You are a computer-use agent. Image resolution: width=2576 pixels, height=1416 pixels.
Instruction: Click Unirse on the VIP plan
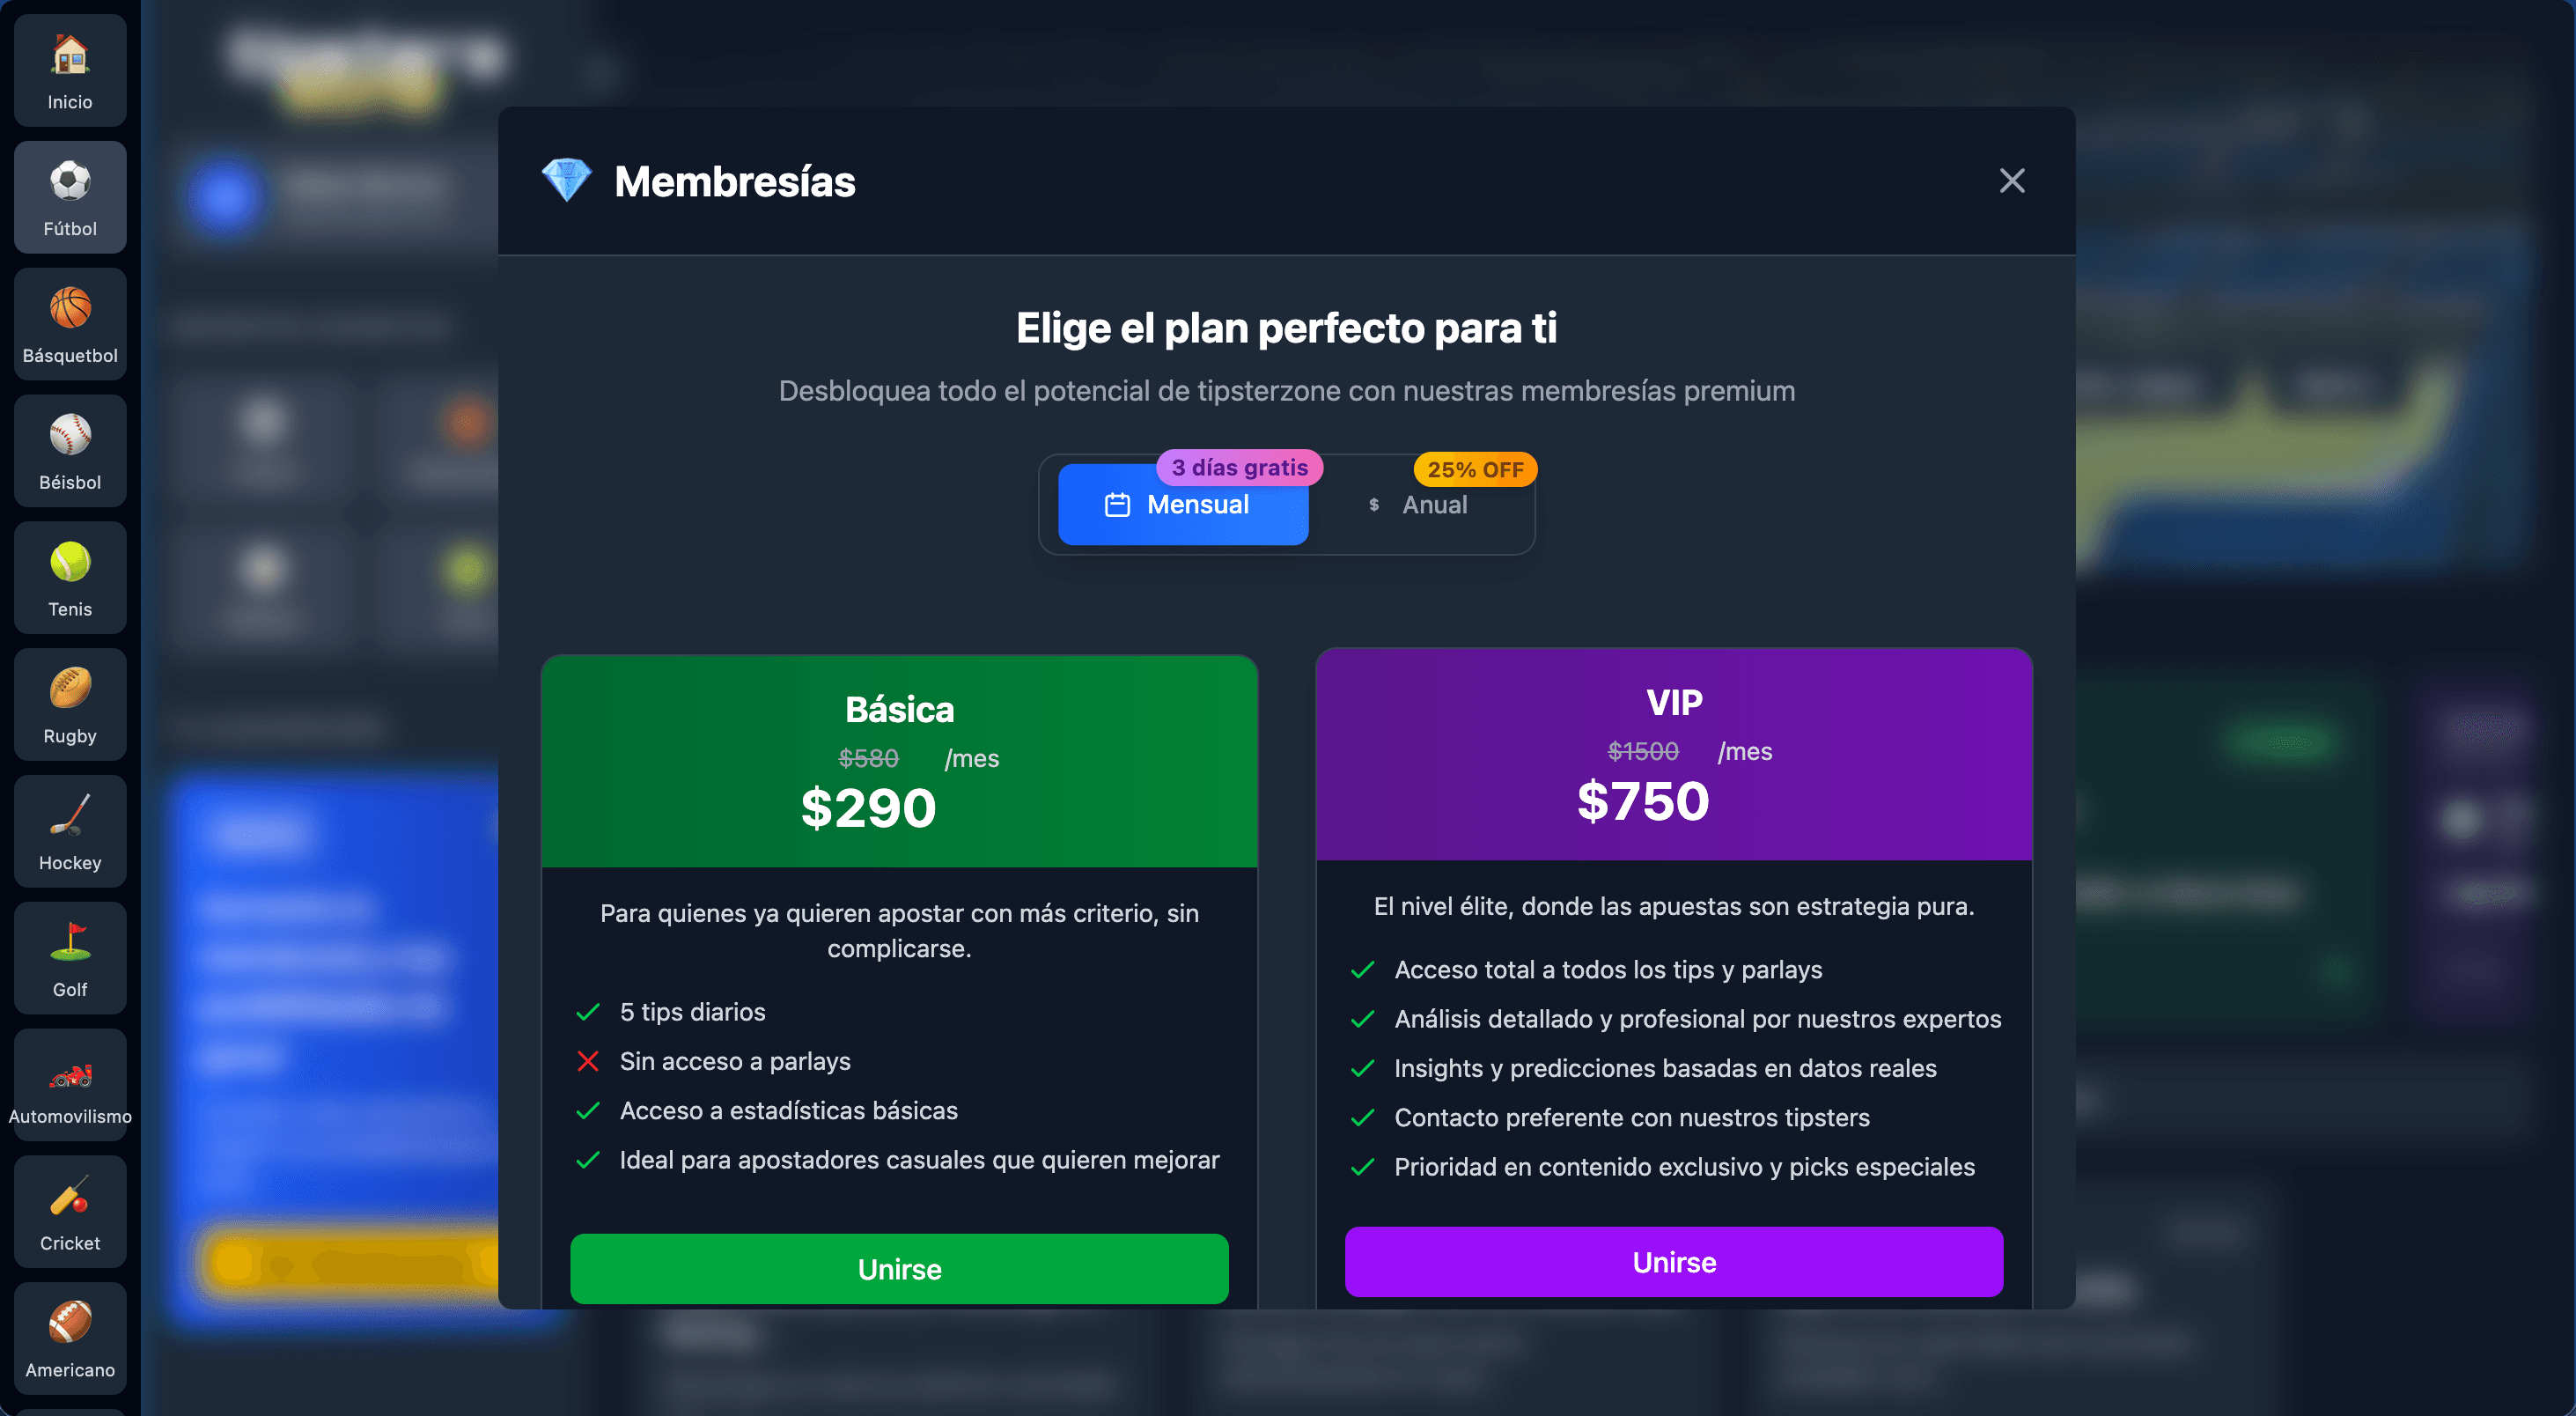tap(1673, 1262)
